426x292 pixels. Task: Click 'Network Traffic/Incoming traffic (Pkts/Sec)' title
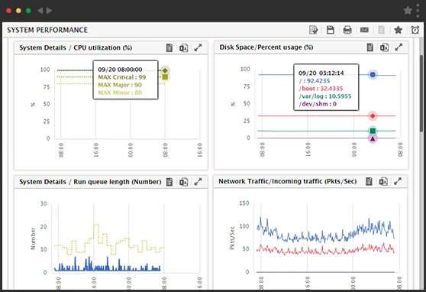pyautogui.click(x=288, y=181)
